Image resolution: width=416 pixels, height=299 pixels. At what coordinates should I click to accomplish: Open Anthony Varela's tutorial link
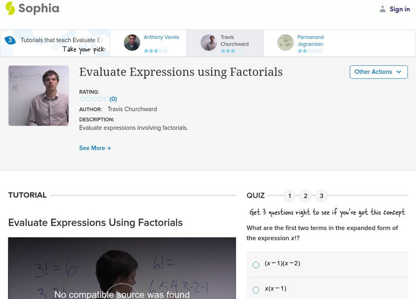161,37
